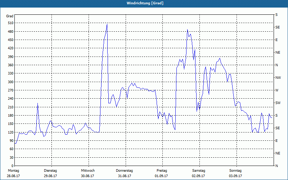The image size is (288, 180).
Task: Click the 'SE' compass label at 120 level
Action: click(x=278, y=128)
